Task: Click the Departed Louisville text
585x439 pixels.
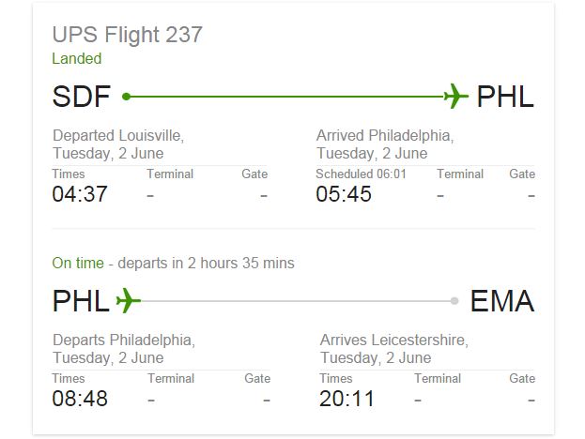Action: [118, 136]
